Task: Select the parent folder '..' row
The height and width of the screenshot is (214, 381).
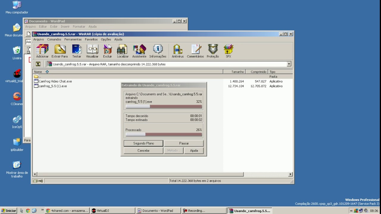Action: (163, 76)
